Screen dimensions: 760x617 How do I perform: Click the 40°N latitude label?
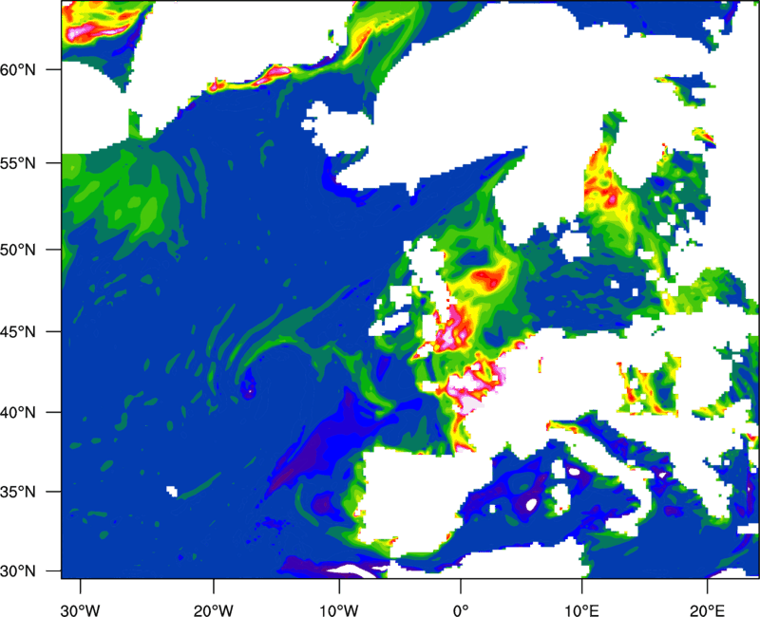(x=18, y=413)
